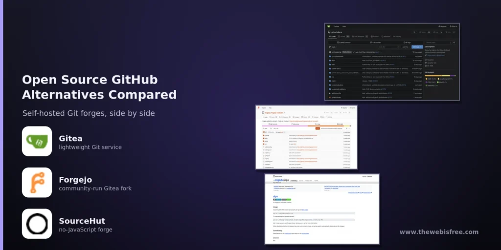
Task: Select the summary tab in the SourceHut screenshot
Action: pyautogui.click(x=294, y=181)
